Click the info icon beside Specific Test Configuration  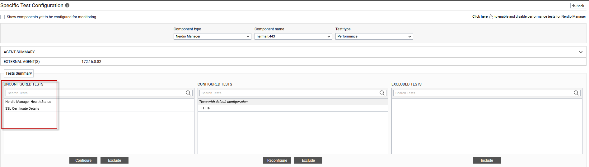(x=67, y=5)
